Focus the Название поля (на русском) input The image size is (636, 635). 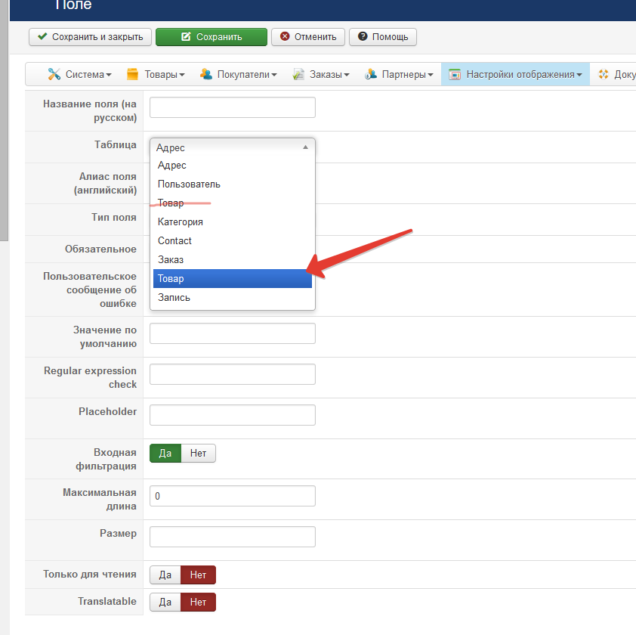(233, 107)
